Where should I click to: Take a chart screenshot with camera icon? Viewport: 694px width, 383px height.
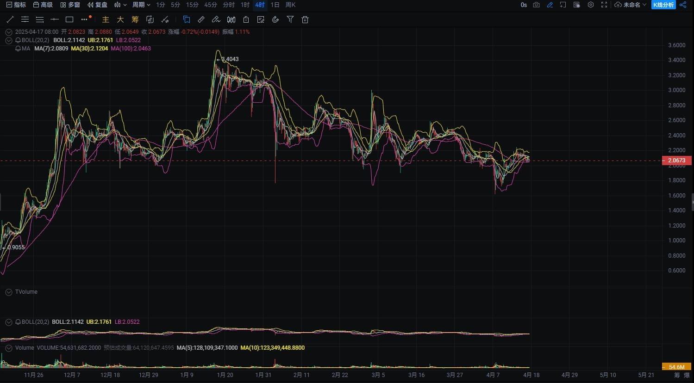[536, 5]
